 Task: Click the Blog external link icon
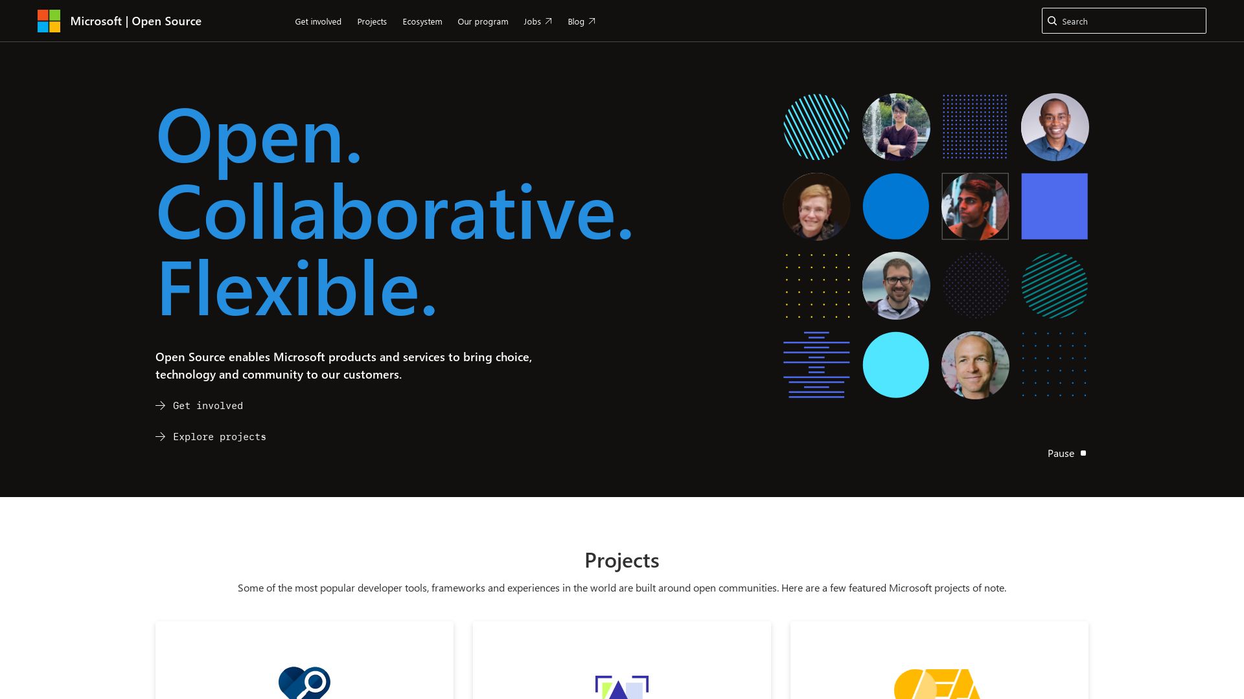tap(592, 21)
